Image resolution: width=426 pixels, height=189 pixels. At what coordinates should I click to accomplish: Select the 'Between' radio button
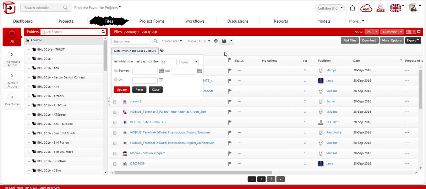click(116, 71)
